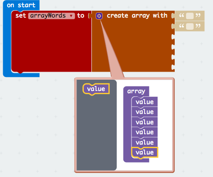The height and width of the screenshot is (177, 213).
Task: Select the highlighted last value block in array
Action: (x=145, y=153)
